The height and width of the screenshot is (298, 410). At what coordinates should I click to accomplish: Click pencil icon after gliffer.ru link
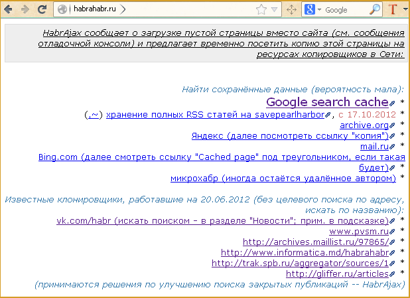(391, 274)
